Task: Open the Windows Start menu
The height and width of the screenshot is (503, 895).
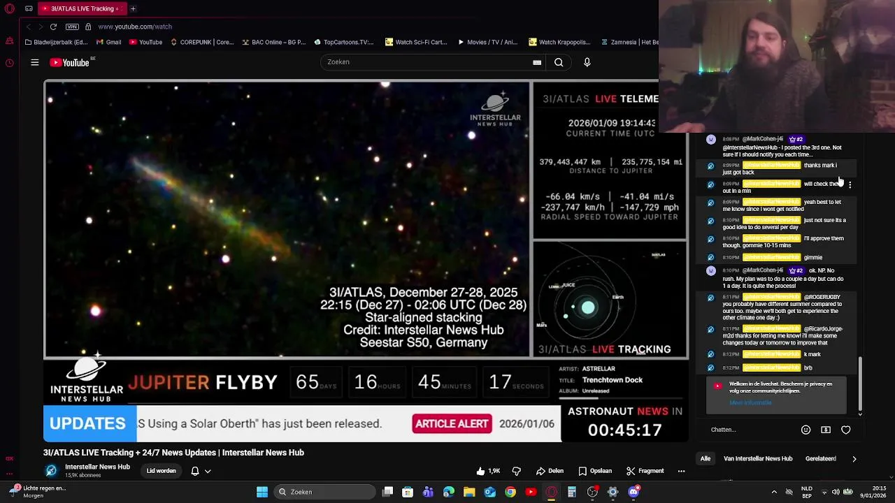Action: coord(262,492)
